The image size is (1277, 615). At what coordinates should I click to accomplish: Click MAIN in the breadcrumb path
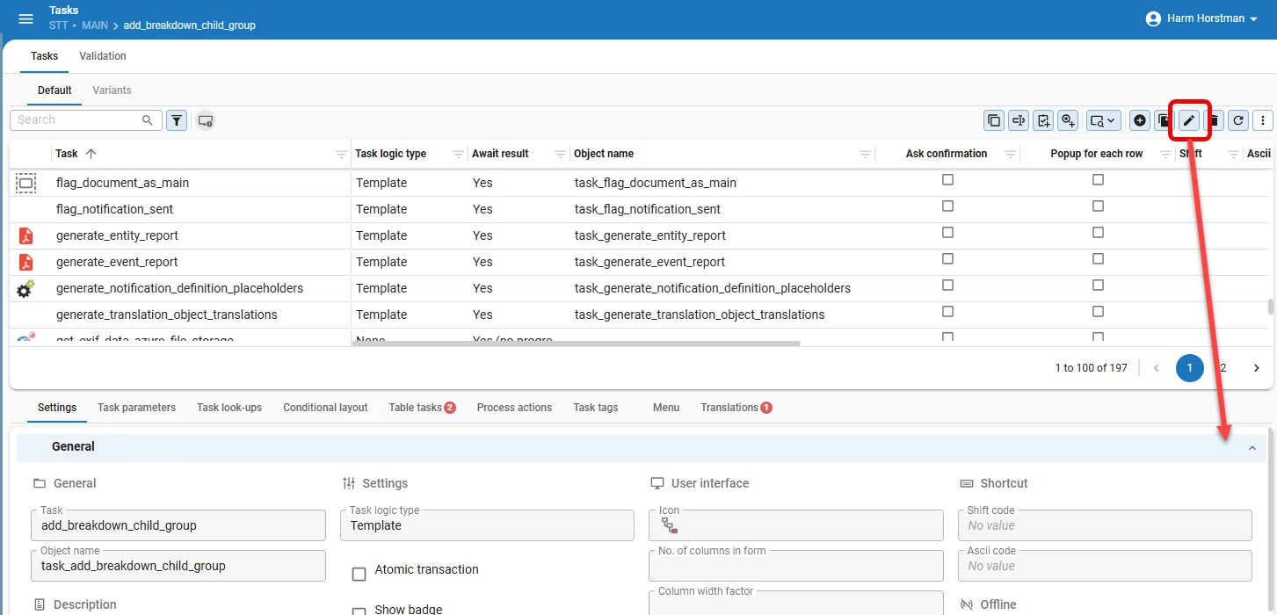click(94, 25)
